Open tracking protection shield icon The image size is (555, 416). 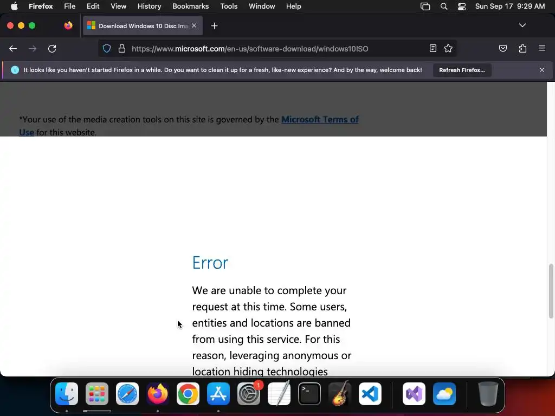pos(107,48)
